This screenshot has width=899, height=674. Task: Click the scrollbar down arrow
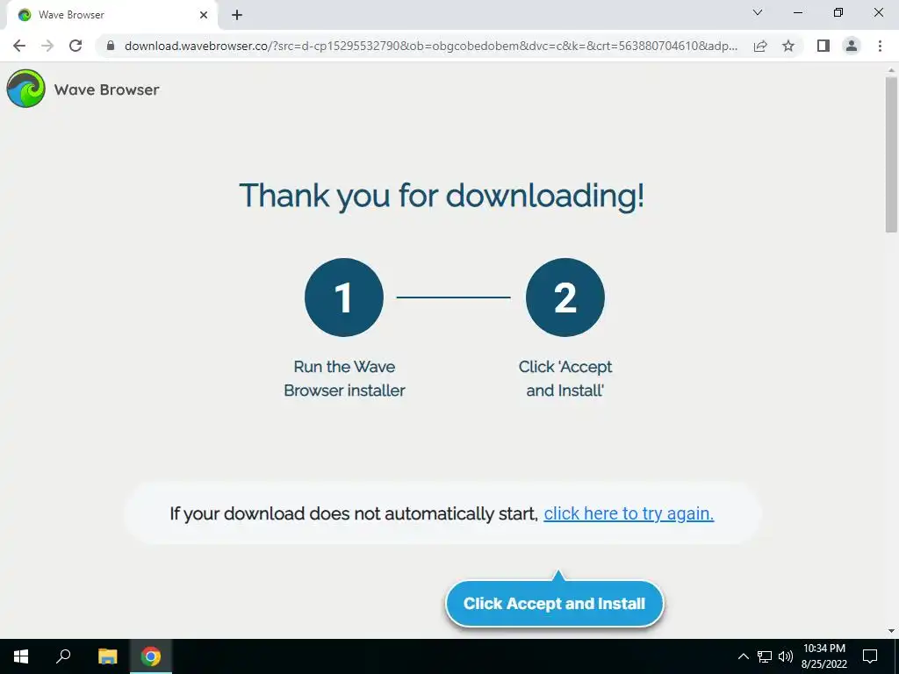[891, 631]
